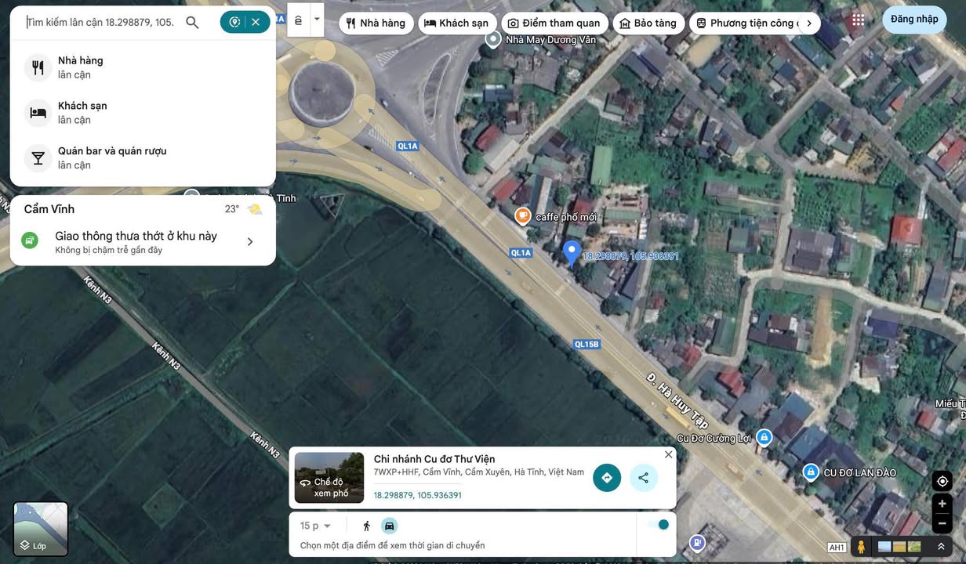This screenshot has width=966, height=564.
Task: Share this location via share icon
Action: [643, 478]
